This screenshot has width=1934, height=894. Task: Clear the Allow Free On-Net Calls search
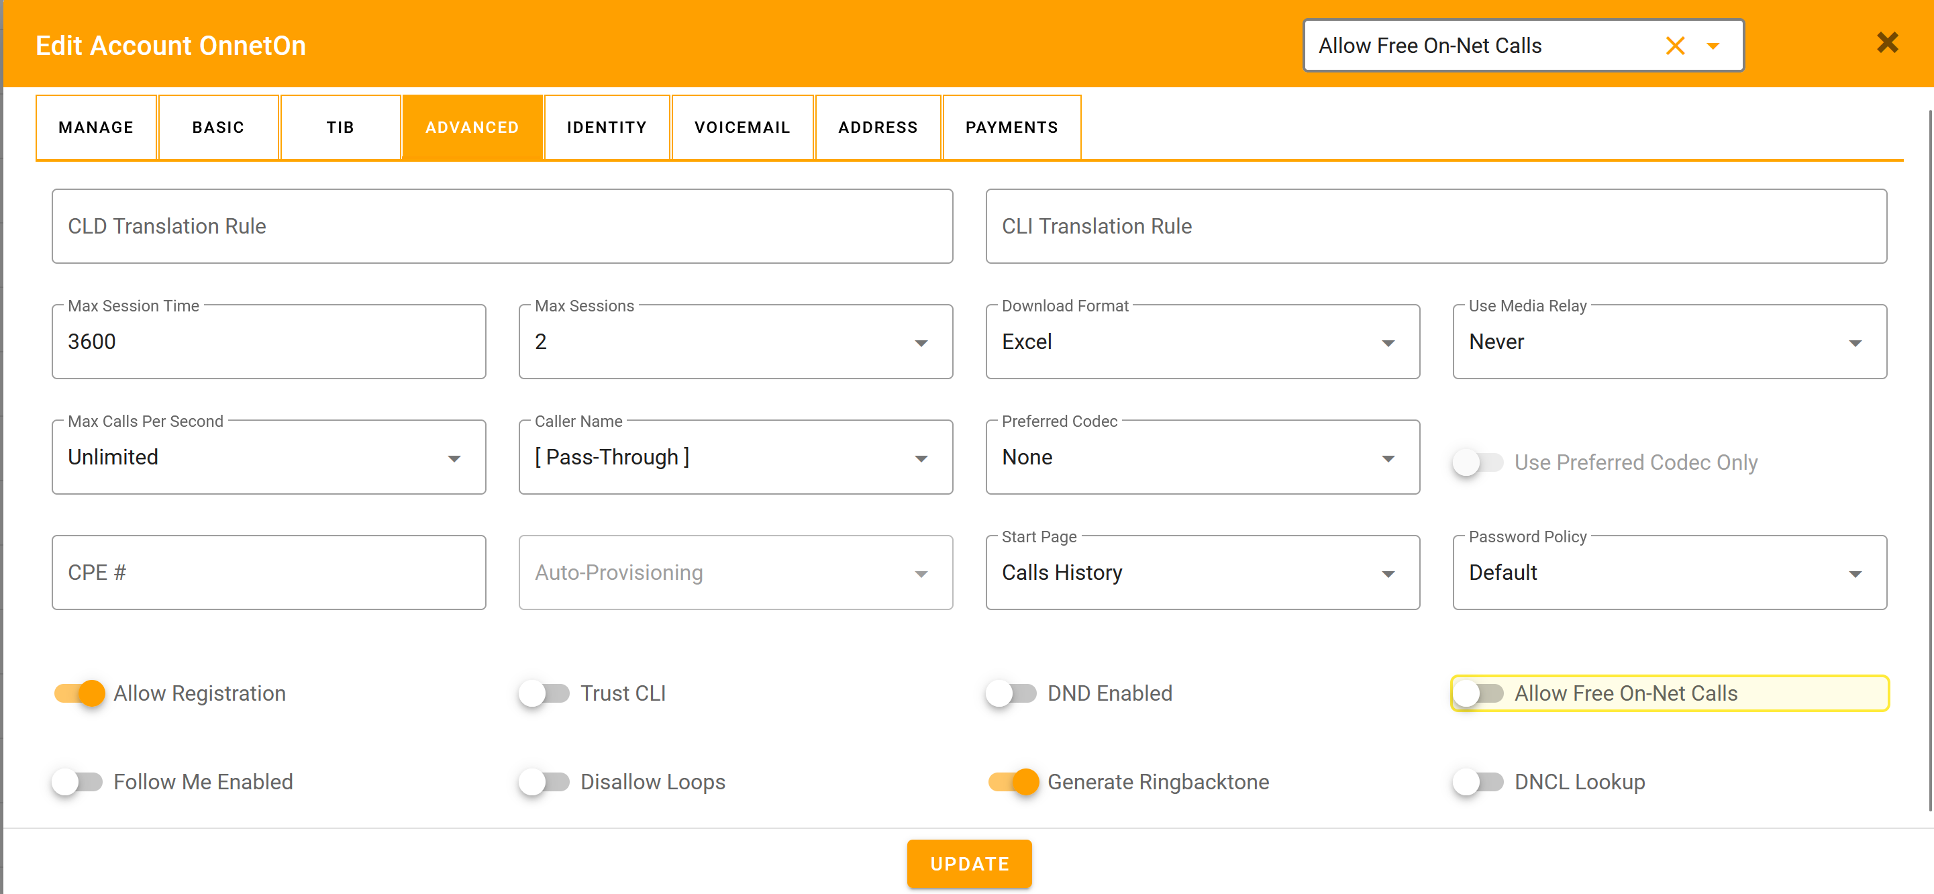coord(1674,46)
